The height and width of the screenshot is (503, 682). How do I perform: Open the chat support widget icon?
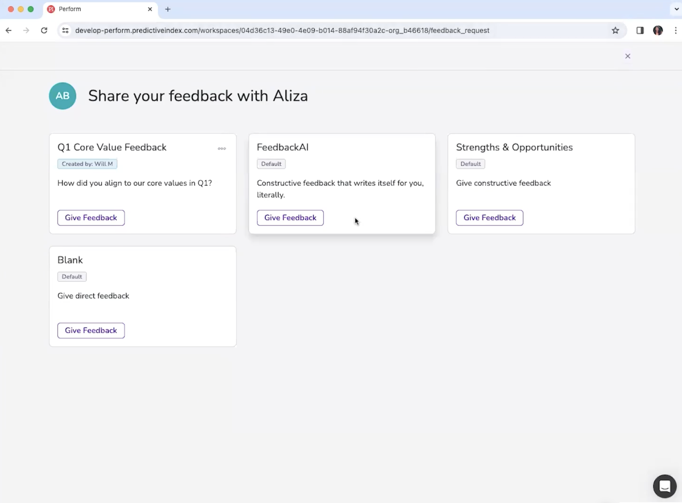tap(664, 486)
